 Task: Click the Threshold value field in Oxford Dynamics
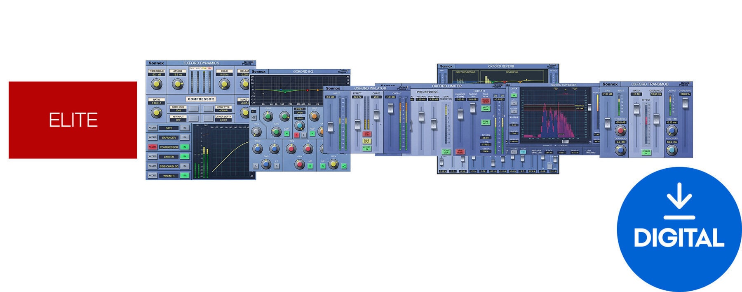coord(156,75)
